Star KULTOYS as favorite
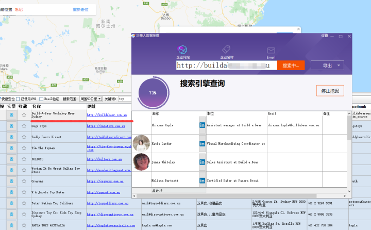This screenshot has height=230, width=371. [x=24, y=159]
